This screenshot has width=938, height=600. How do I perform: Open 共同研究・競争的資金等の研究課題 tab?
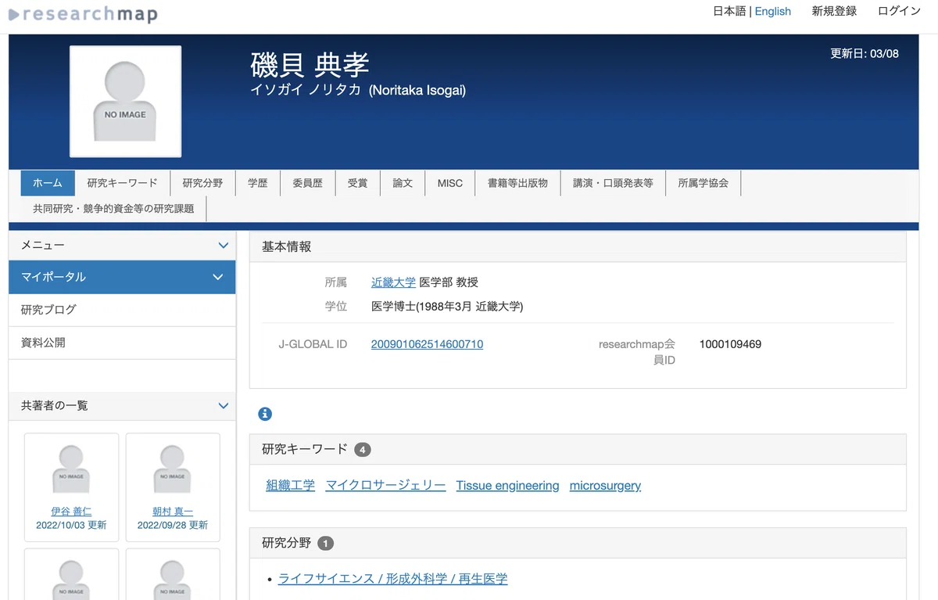[113, 209]
